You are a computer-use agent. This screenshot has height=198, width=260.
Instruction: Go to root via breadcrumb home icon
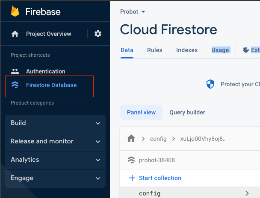[x=132, y=139]
